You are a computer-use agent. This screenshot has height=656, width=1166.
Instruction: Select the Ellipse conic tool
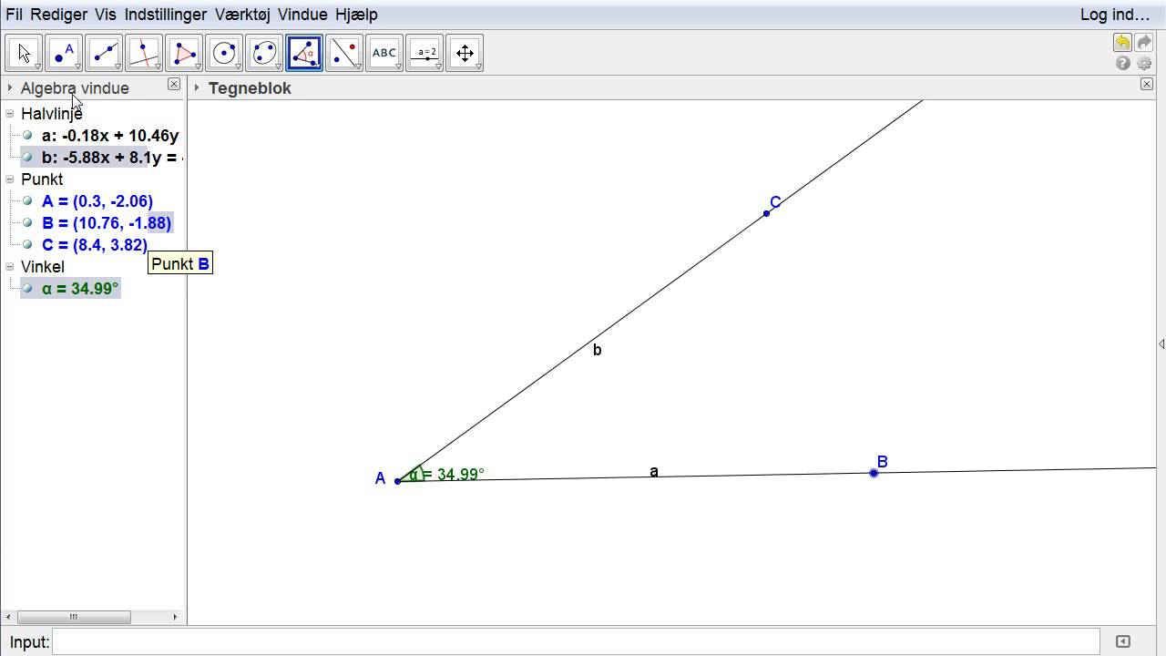click(264, 53)
